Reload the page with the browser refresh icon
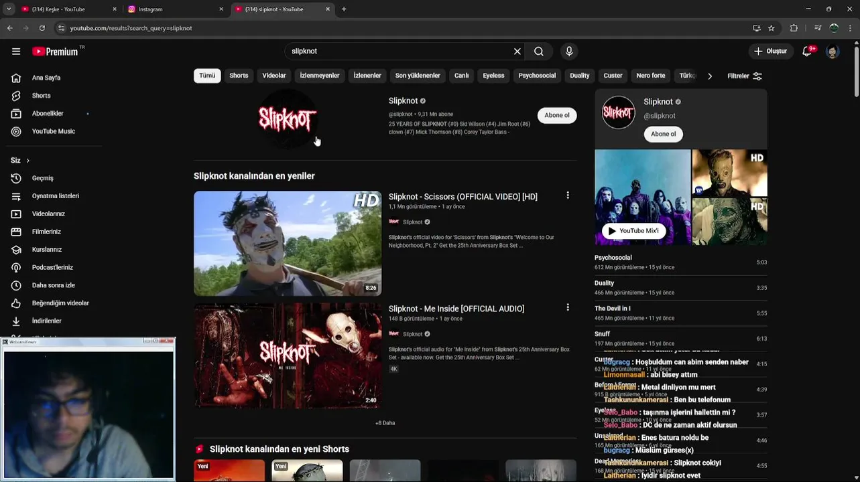Screen dimensions: 860x482 (42, 28)
